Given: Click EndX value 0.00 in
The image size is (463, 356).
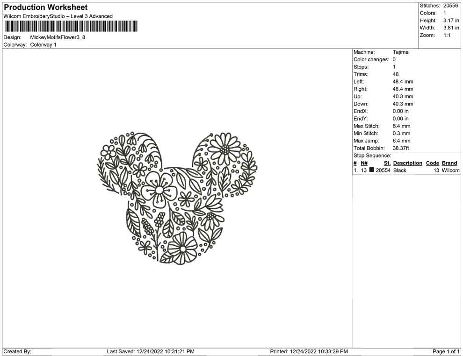Looking at the screenshot, I should coord(401,111).
